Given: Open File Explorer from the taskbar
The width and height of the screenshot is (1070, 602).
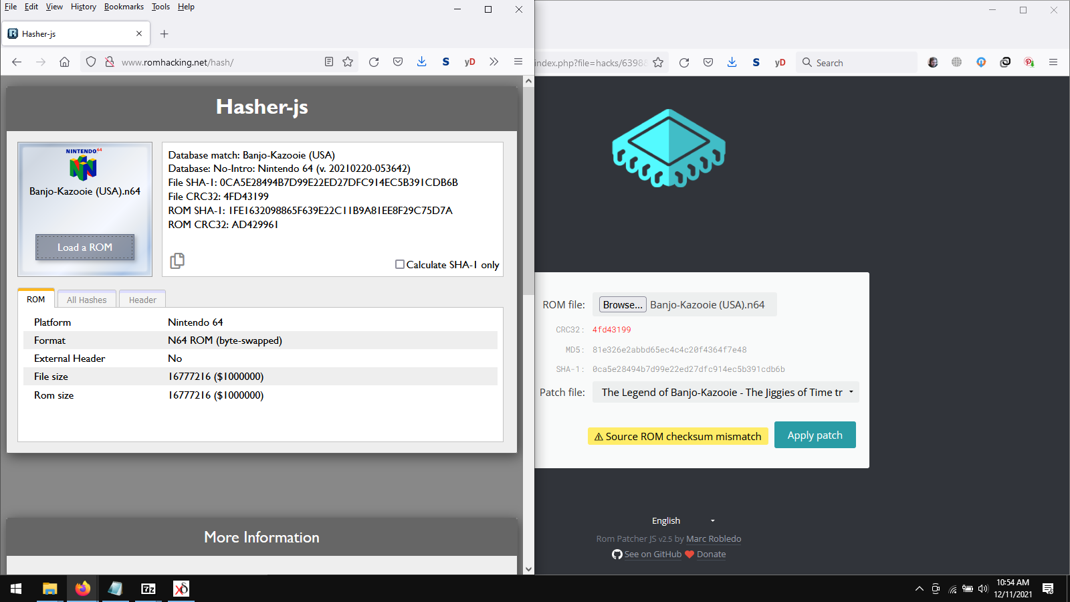Looking at the screenshot, I should (49, 589).
